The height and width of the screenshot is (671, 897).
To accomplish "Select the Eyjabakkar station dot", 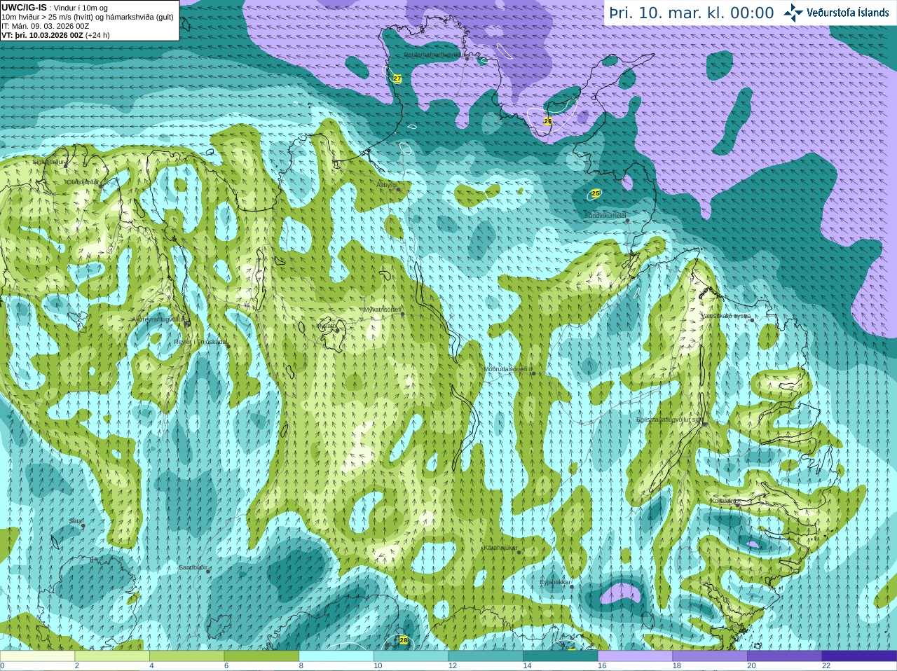I will click(x=573, y=586).
